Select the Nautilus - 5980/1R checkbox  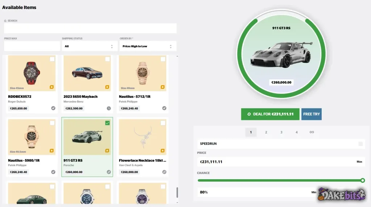tap(52, 123)
